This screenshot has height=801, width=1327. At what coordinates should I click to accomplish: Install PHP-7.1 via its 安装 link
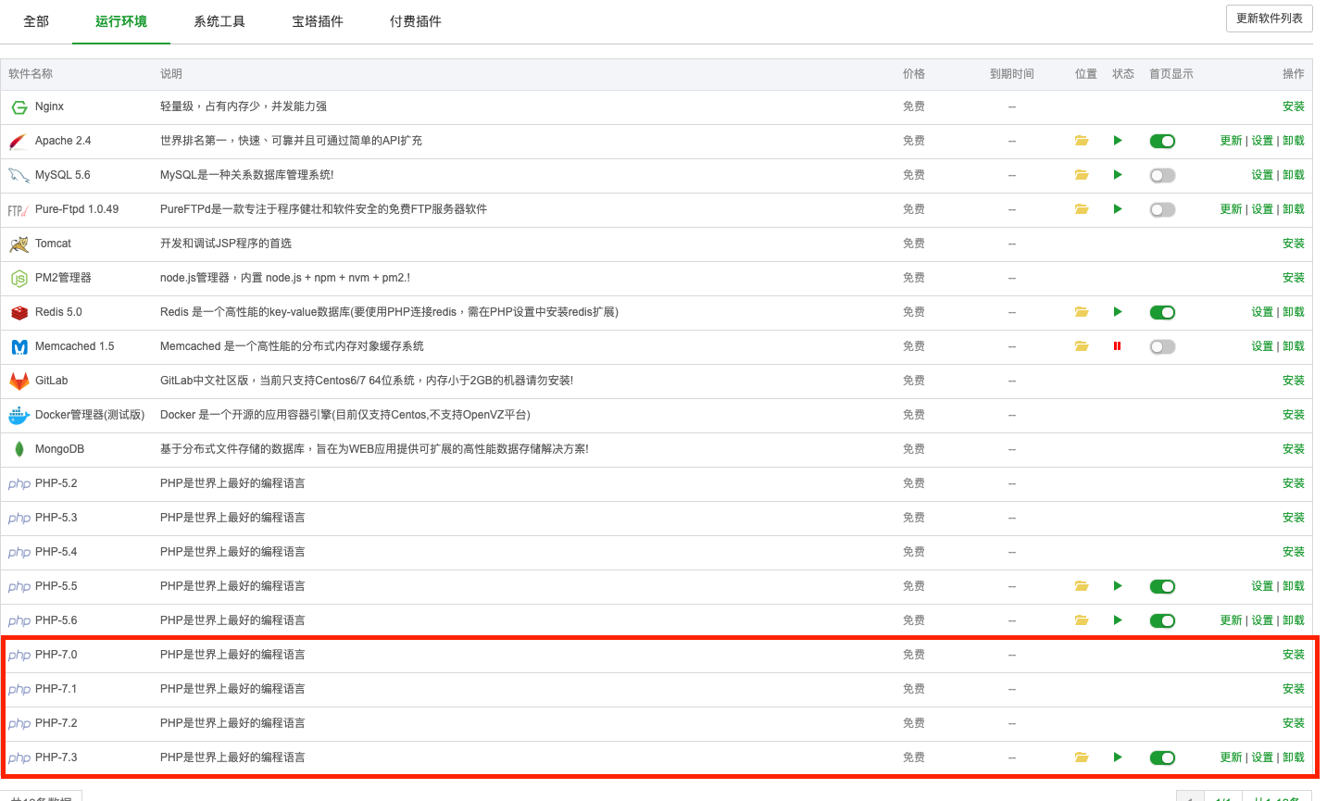(1294, 689)
